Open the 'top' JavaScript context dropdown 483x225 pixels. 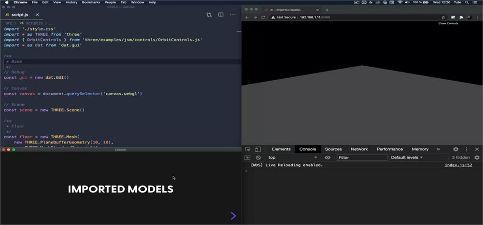(293, 157)
